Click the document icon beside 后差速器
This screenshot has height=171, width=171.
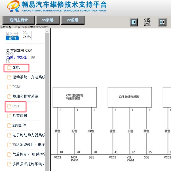pyautogui.click(x=9, y=116)
